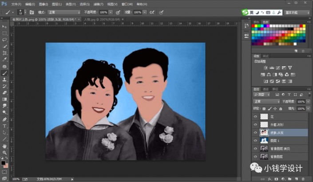
Task: Open the brush blend 模式 dropdown
Action: 64,12
